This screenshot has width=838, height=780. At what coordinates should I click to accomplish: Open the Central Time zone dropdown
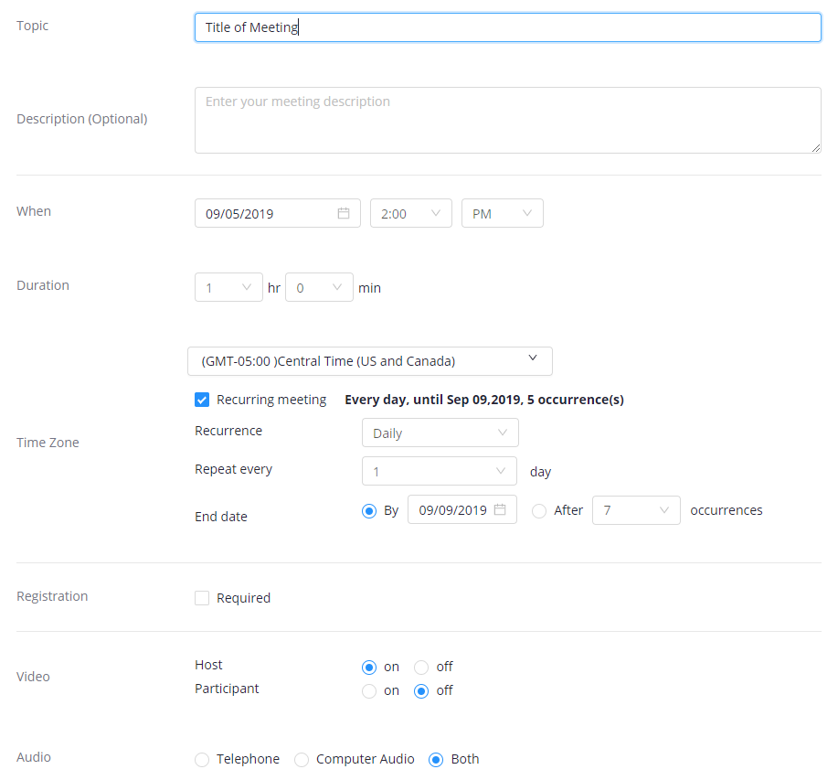pyautogui.click(x=369, y=361)
